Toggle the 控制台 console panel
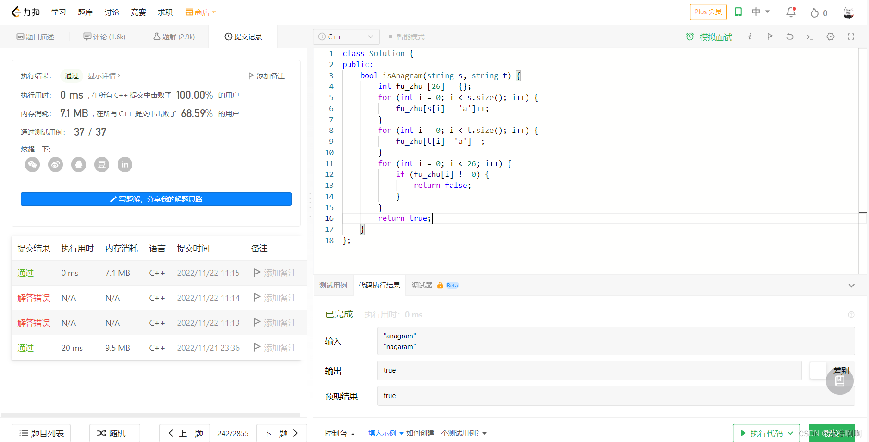869x442 pixels. [x=340, y=433]
